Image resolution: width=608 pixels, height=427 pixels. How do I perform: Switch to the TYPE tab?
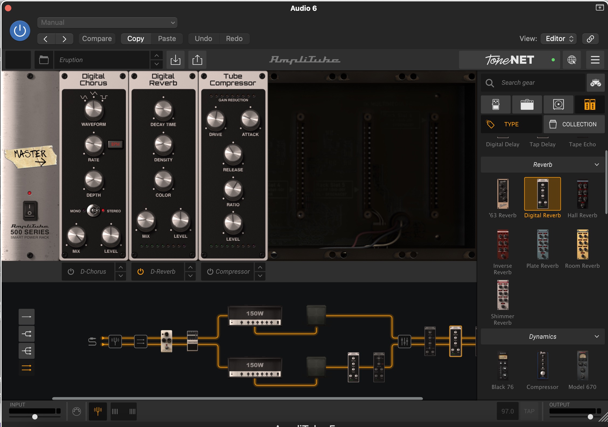(511, 124)
